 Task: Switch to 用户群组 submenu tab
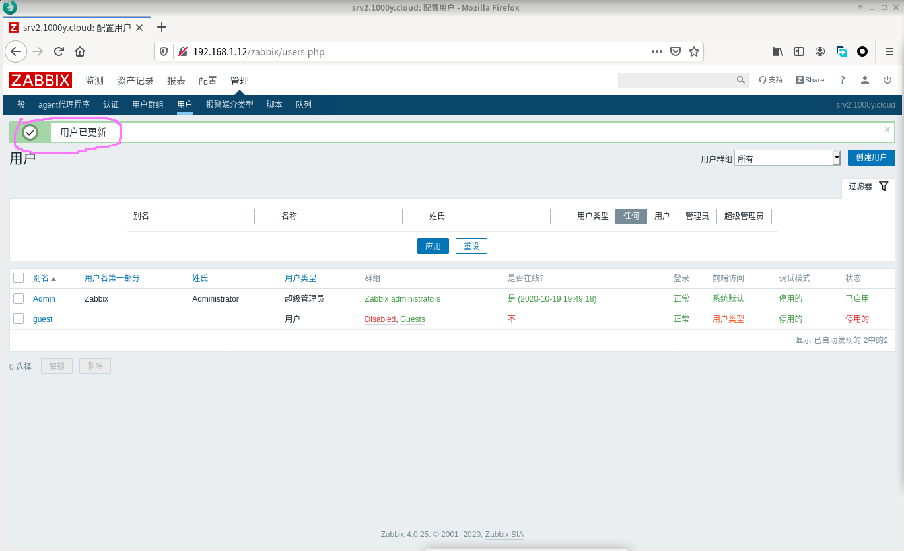(148, 104)
